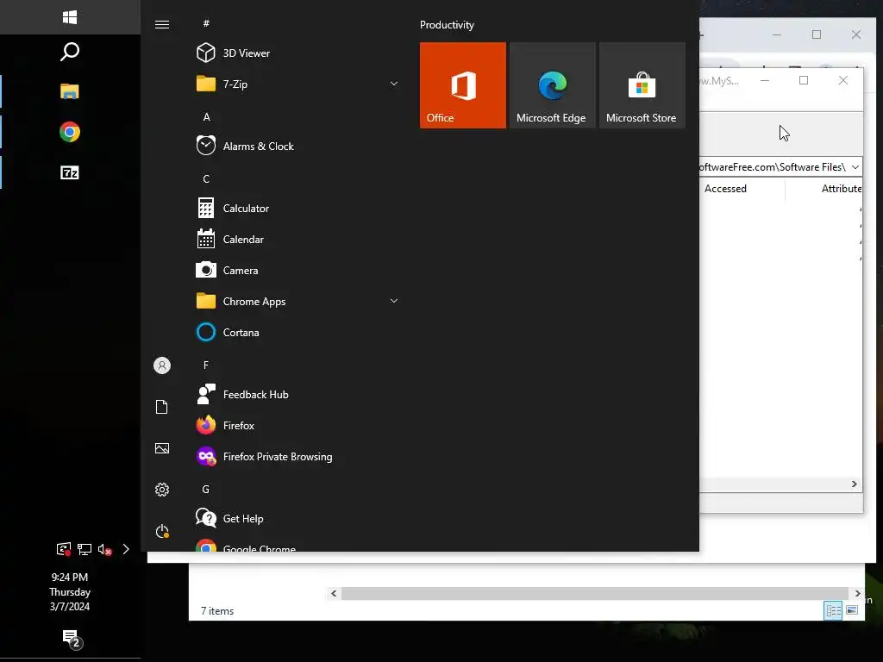883x662 pixels.
Task: Open Documents from the Start sidebar
Action: click(x=162, y=407)
